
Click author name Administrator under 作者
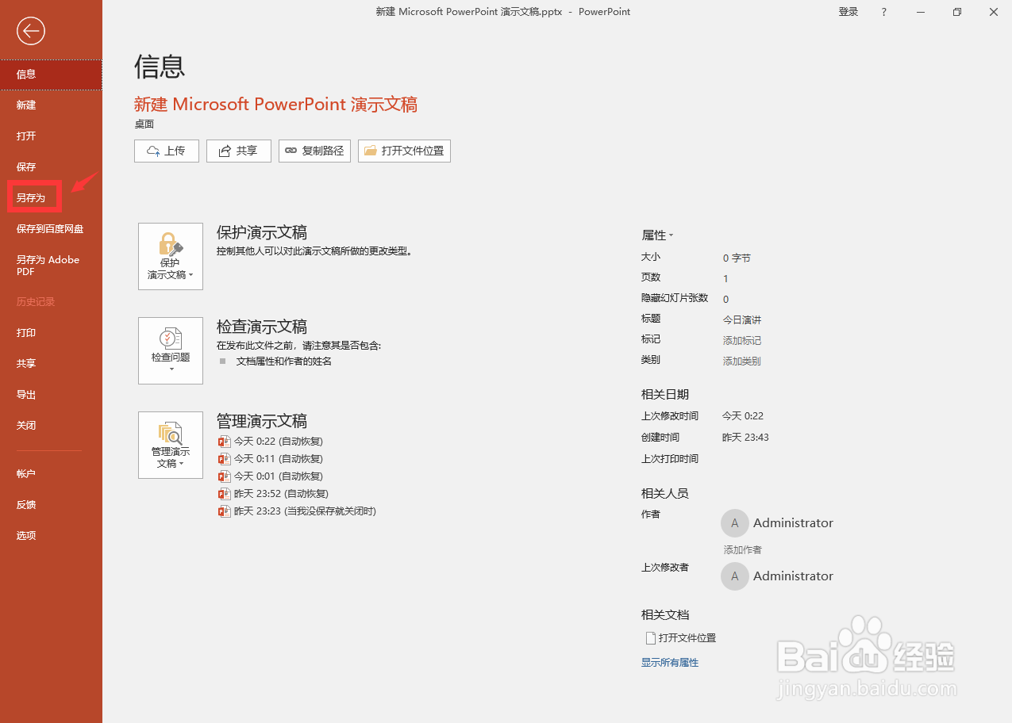(x=793, y=523)
